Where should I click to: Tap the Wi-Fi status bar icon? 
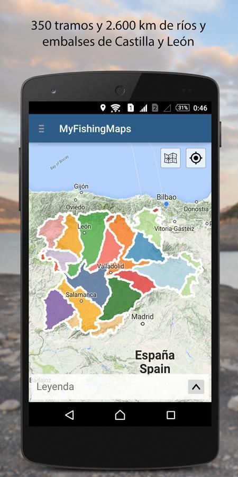(115, 108)
